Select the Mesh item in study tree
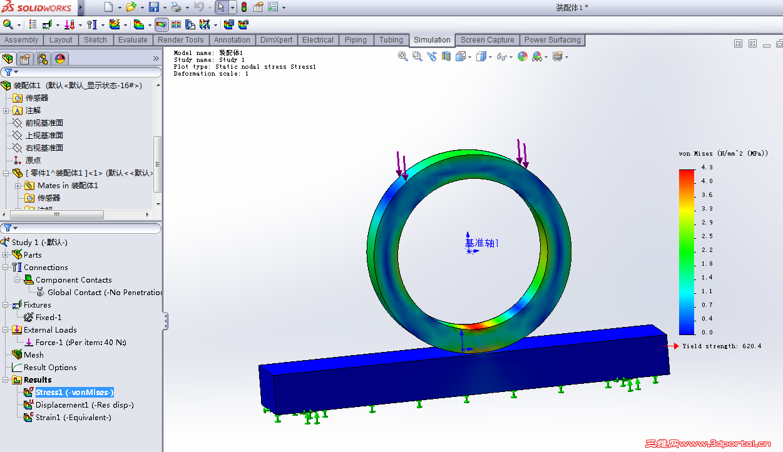 [x=33, y=355]
